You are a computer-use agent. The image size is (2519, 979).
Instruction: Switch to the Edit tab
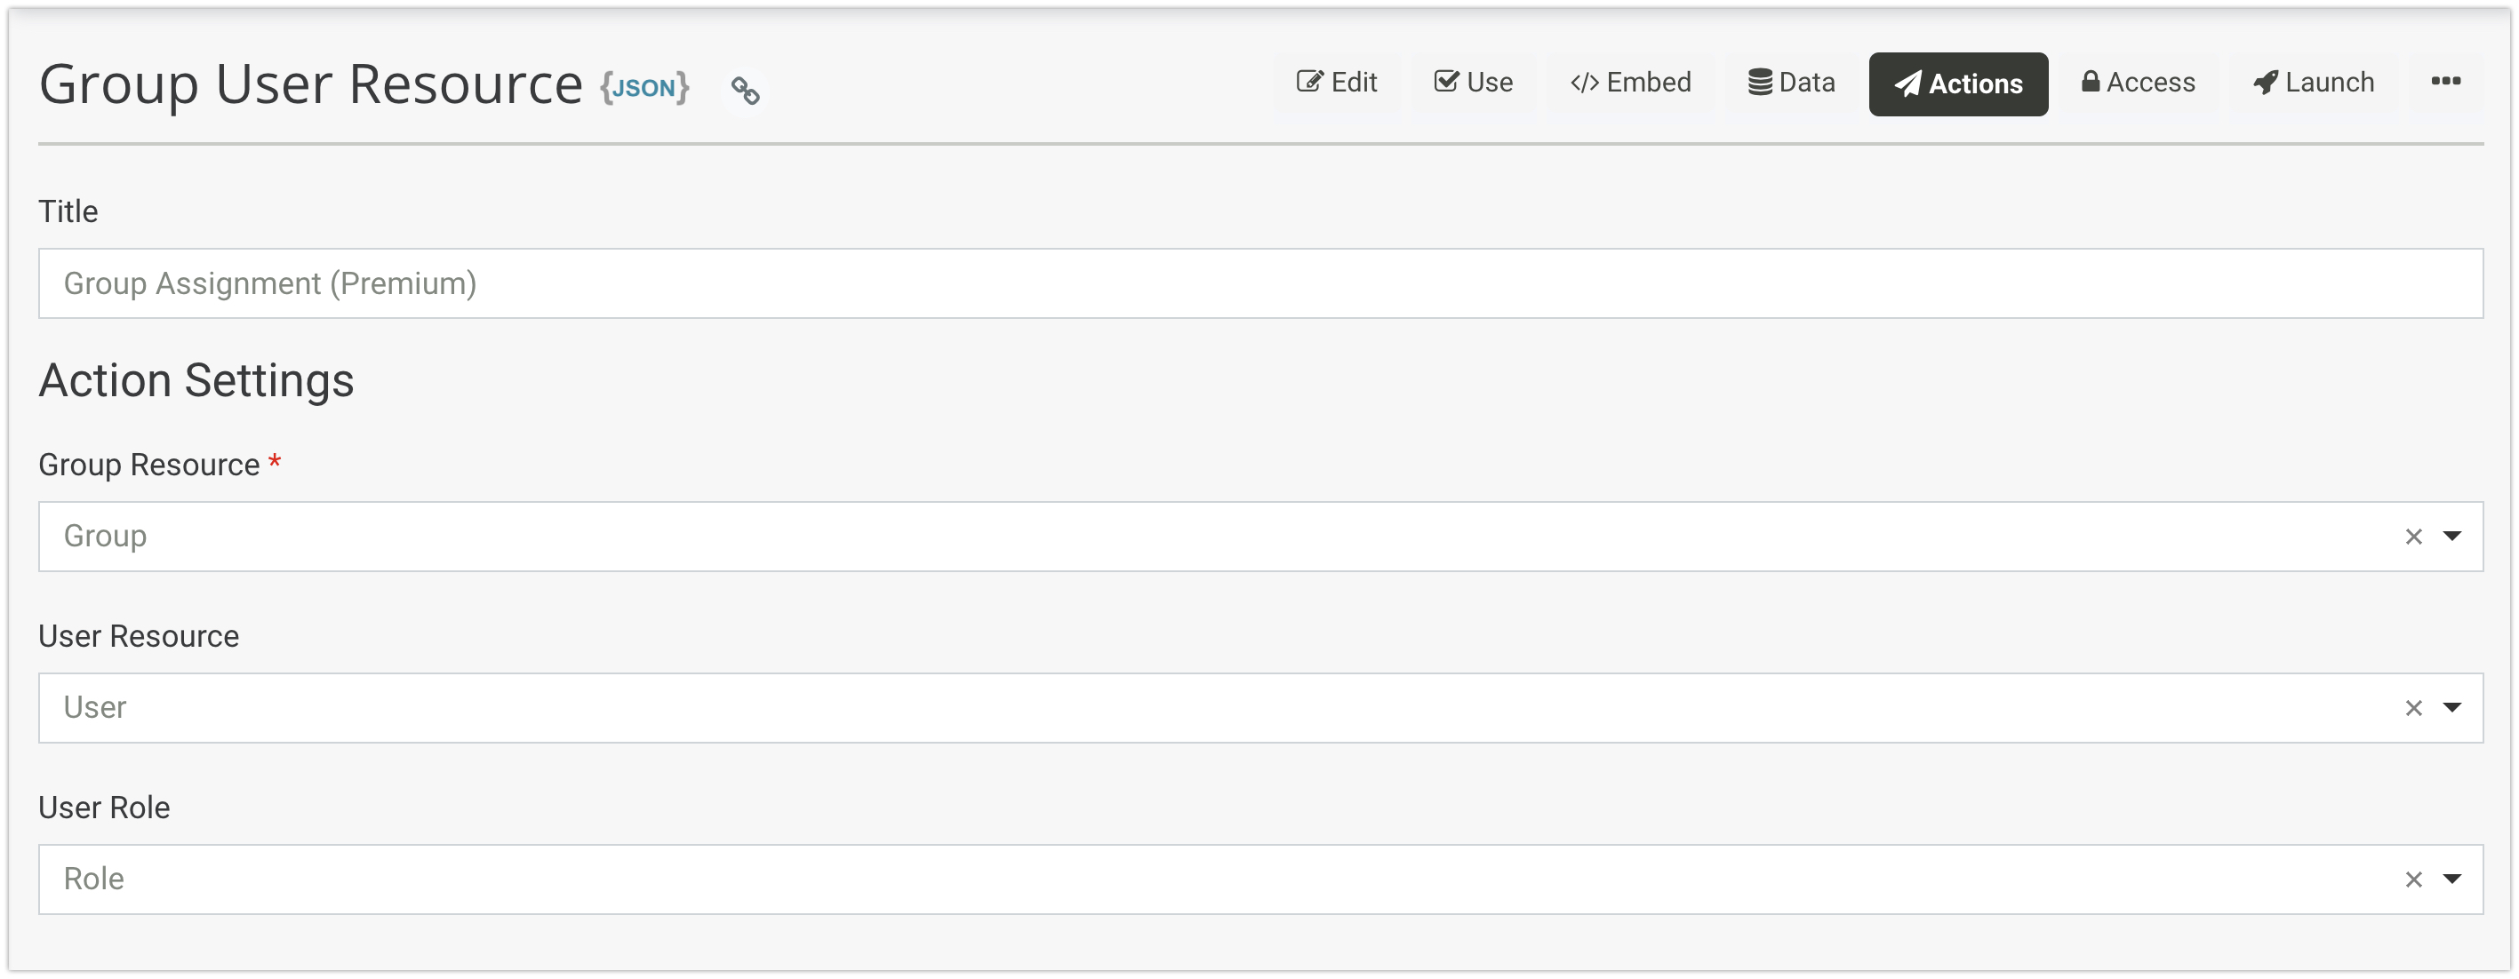click(x=1337, y=83)
